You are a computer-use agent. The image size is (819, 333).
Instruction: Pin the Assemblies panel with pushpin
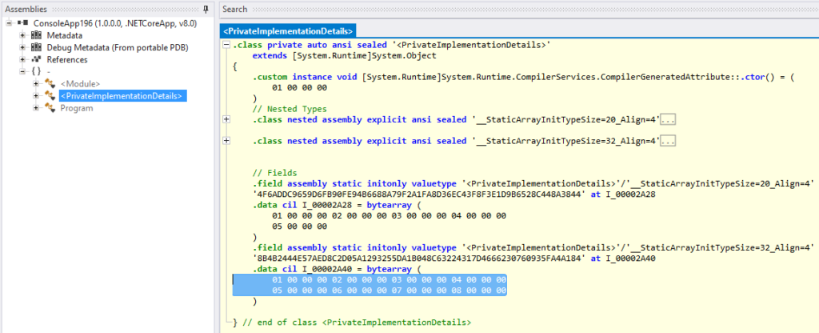(x=206, y=9)
